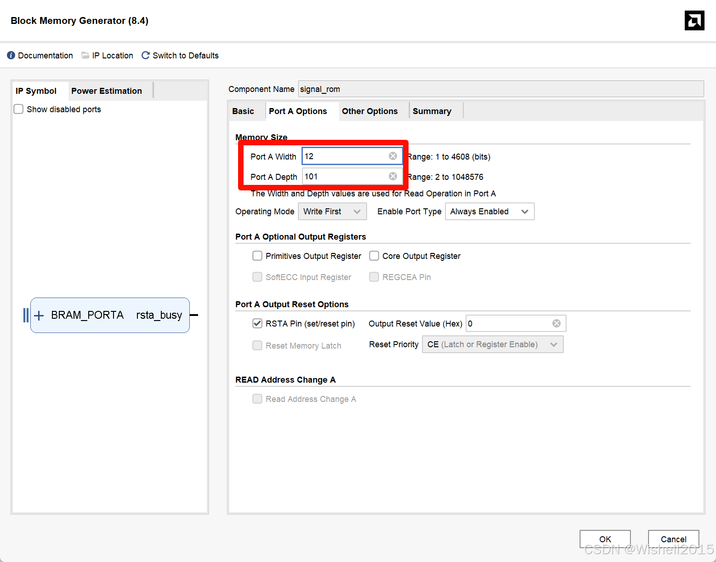This screenshot has height=562, width=716.
Task: Click the Switch to Defaults refresh icon
Action: pyautogui.click(x=146, y=55)
